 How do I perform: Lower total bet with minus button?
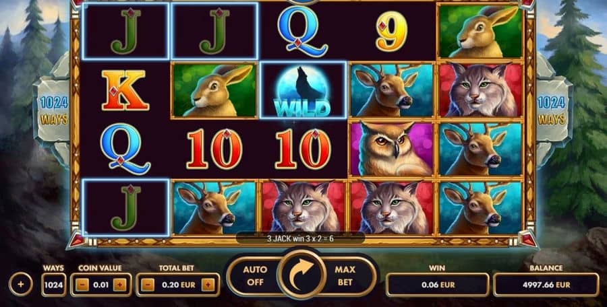tap(148, 285)
